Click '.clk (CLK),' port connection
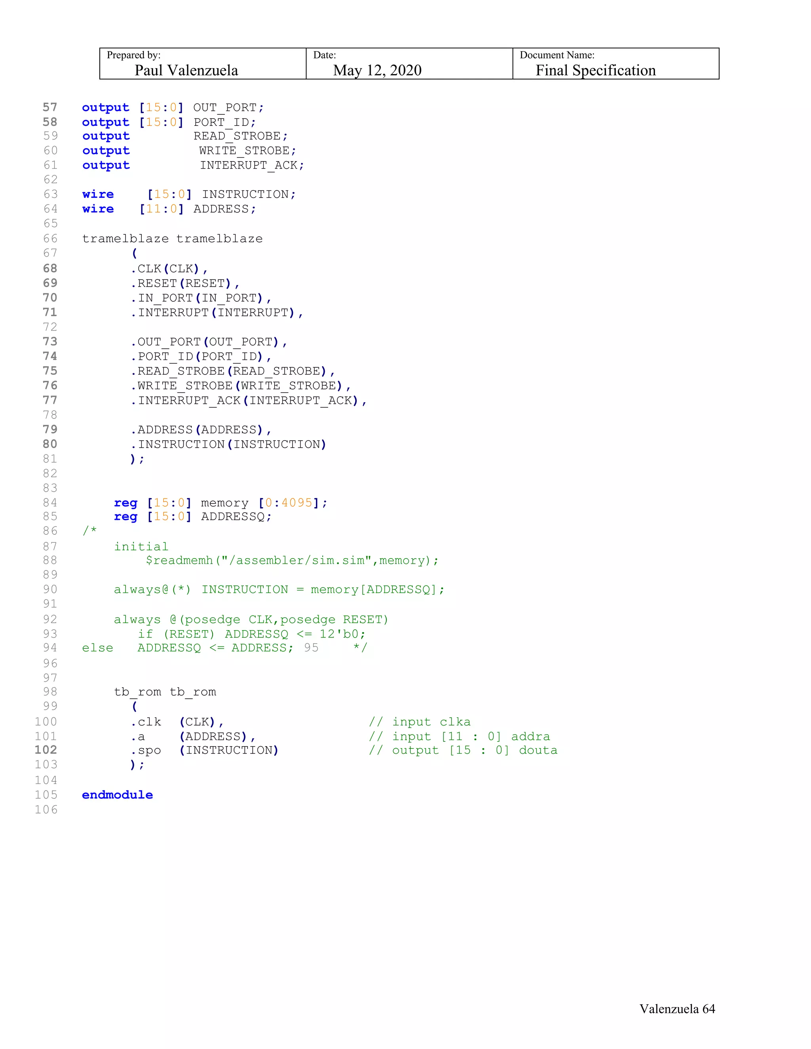Viewport: 811px width, 1049px height. [177, 722]
